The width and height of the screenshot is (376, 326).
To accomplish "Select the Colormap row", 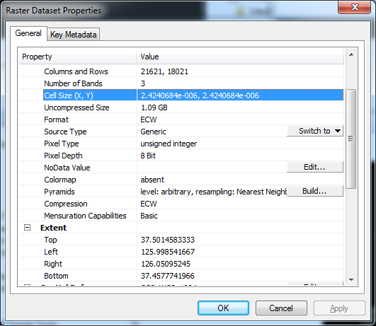I will [x=181, y=180].
